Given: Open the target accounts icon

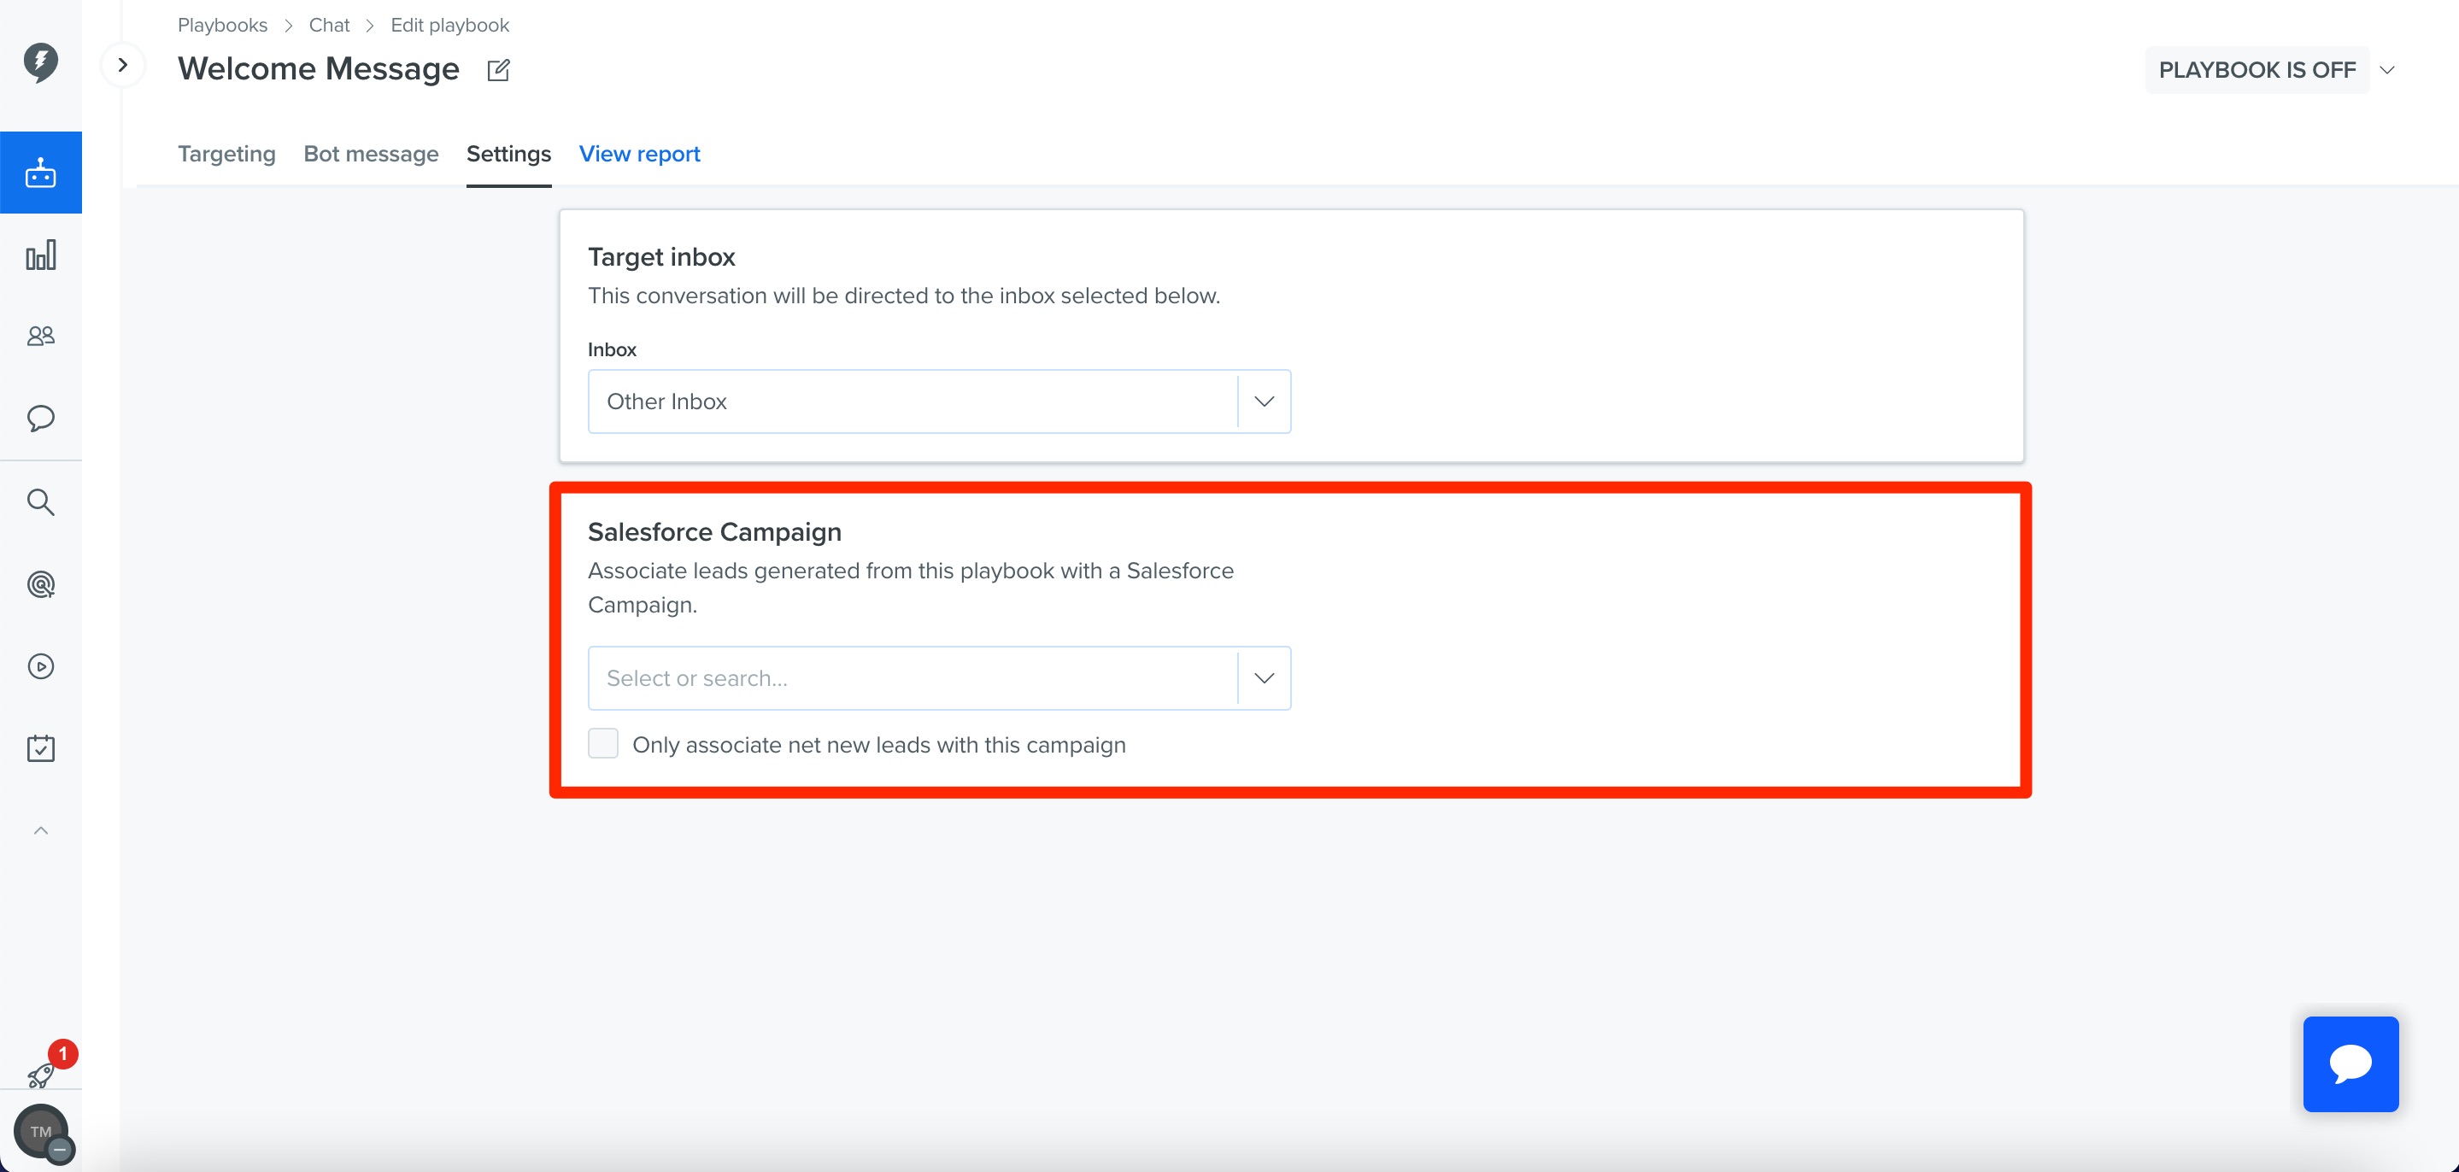Looking at the screenshot, I should coord(40,584).
